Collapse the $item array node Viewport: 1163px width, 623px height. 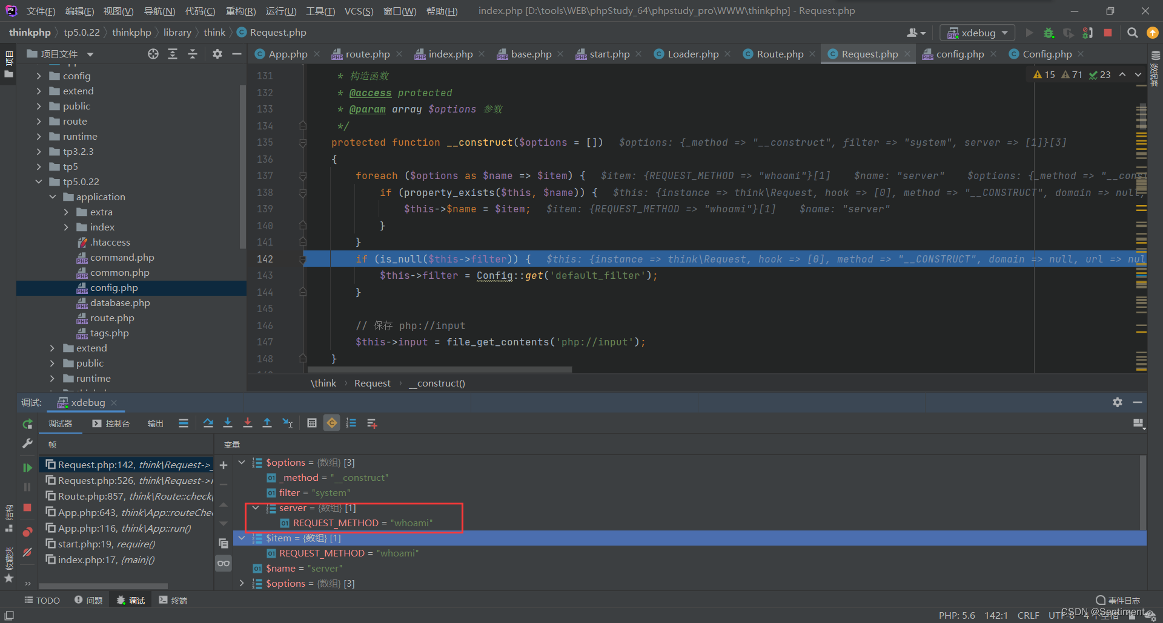242,538
